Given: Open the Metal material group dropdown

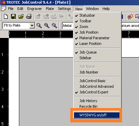Looking at the screenshot, I should pos(68,26).
